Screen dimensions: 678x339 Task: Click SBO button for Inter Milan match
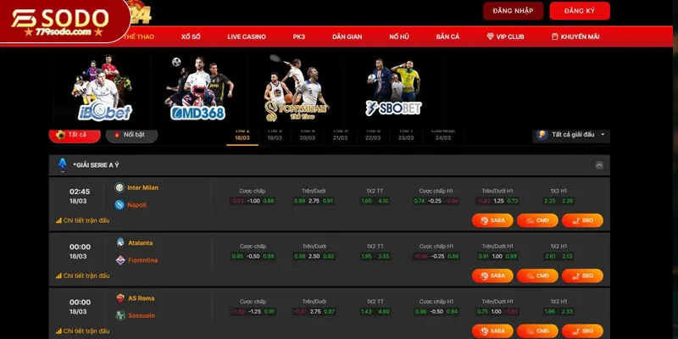(x=582, y=220)
